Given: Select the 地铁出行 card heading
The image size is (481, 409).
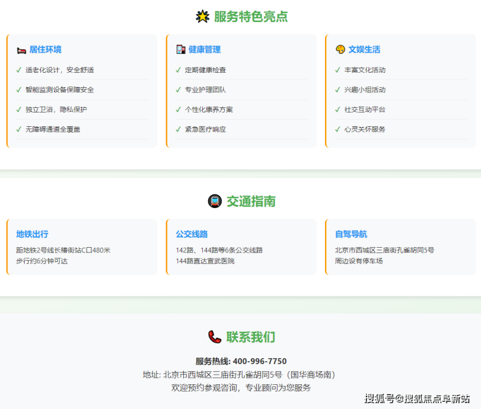Looking at the screenshot, I should click(x=32, y=234).
